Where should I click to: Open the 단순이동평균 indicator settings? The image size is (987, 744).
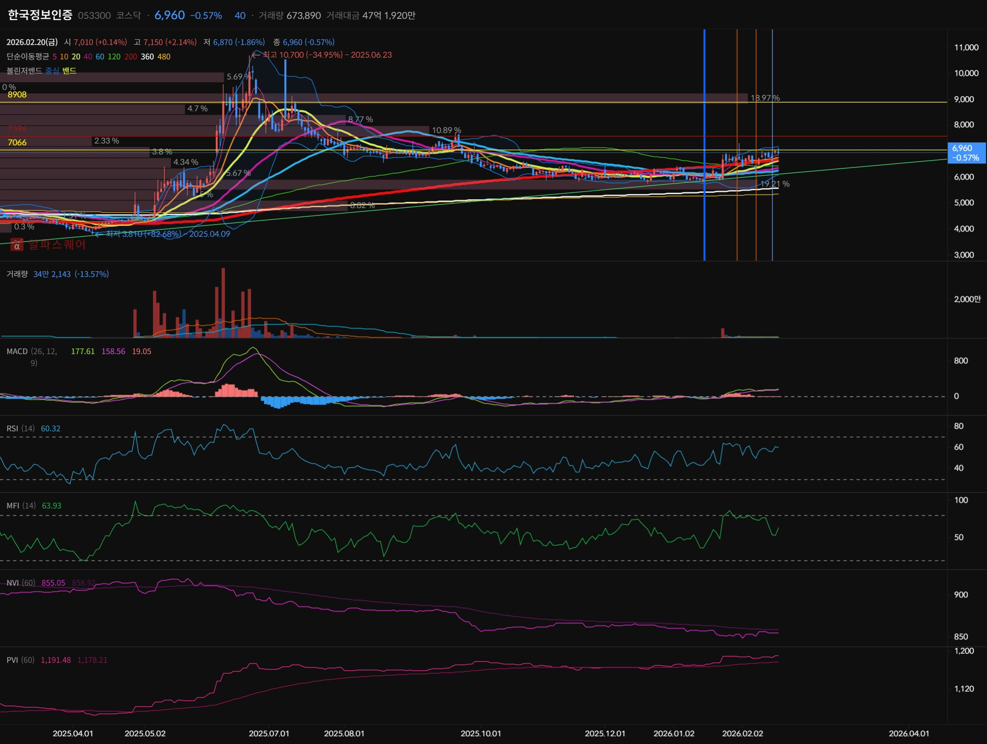27,57
